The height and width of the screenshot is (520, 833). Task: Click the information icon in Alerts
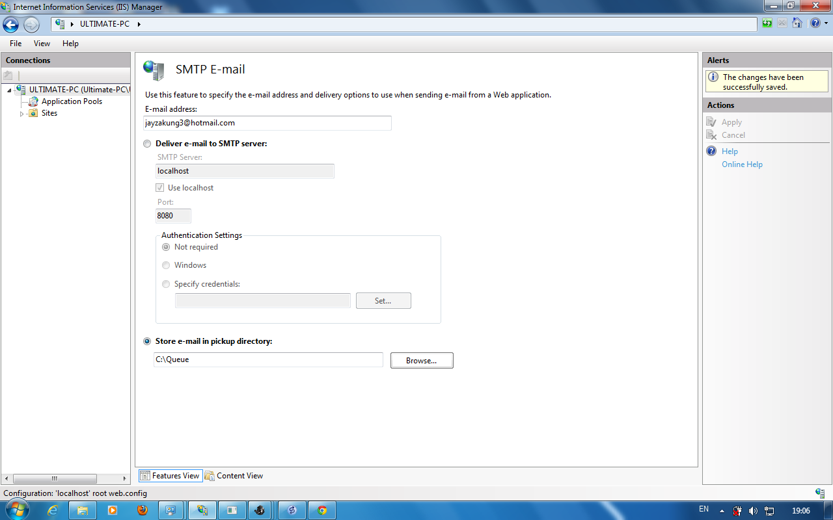tap(714, 77)
